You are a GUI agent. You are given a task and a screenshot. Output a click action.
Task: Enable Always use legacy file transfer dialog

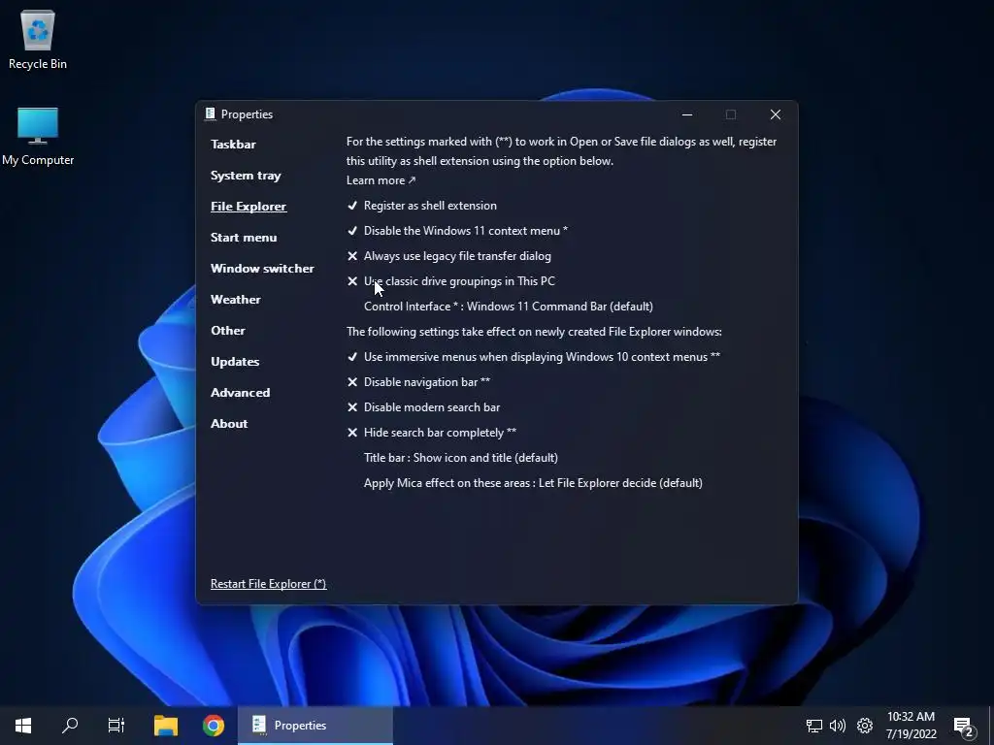pyautogui.click(x=449, y=256)
